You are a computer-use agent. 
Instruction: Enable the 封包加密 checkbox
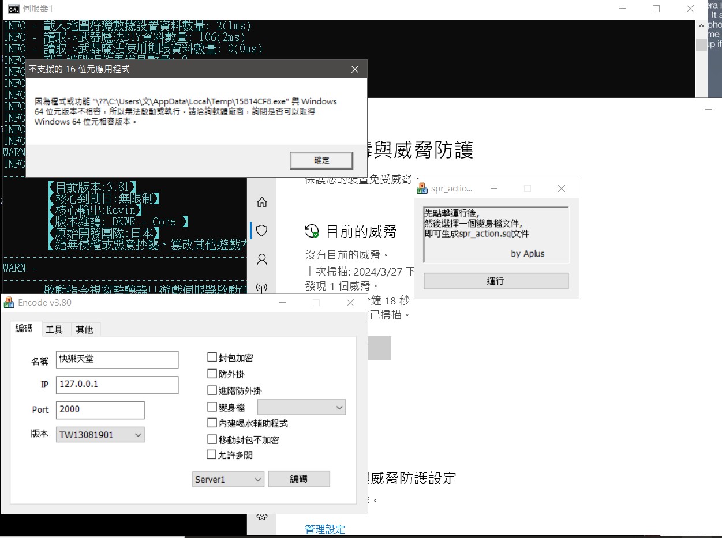[x=212, y=358]
